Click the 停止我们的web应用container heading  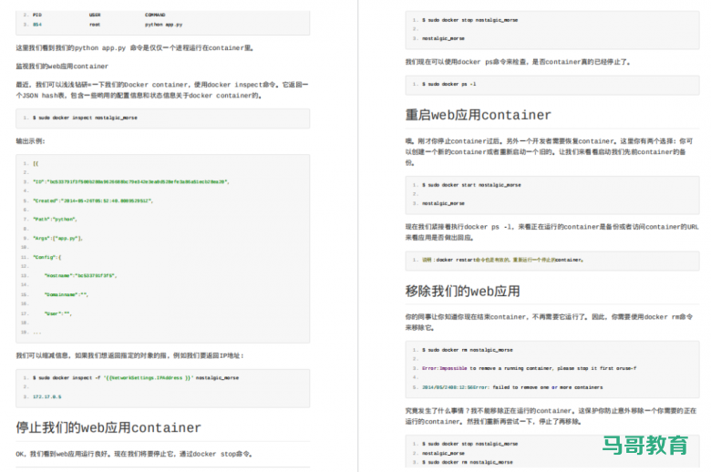click(108, 427)
